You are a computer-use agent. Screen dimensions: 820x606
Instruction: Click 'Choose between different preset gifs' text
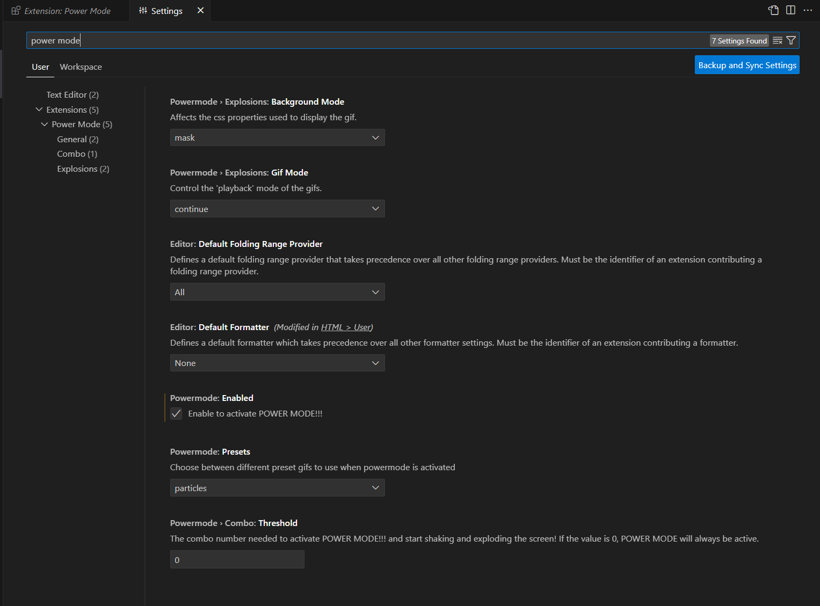coord(313,468)
